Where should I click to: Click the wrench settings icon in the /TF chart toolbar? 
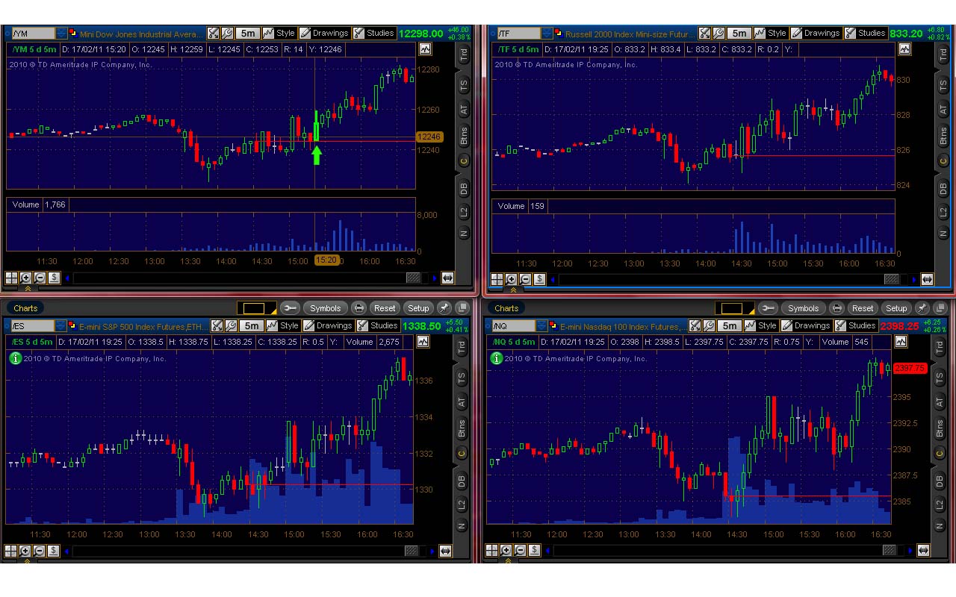click(x=718, y=34)
